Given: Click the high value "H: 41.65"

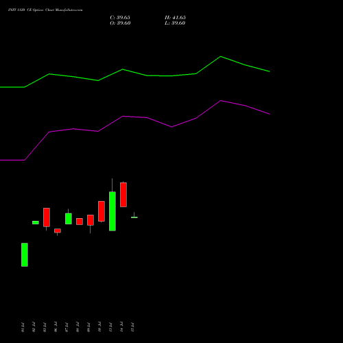Looking at the screenshot, I should (x=175, y=18).
